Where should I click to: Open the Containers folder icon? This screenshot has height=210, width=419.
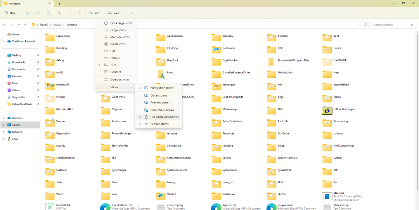[x=216, y=50]
